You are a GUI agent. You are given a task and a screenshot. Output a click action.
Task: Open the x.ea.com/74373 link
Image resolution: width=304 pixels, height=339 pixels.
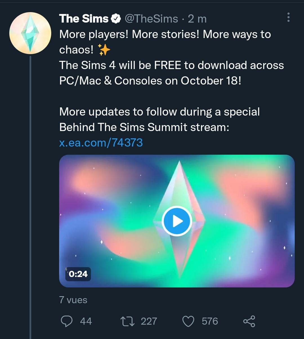101,143
